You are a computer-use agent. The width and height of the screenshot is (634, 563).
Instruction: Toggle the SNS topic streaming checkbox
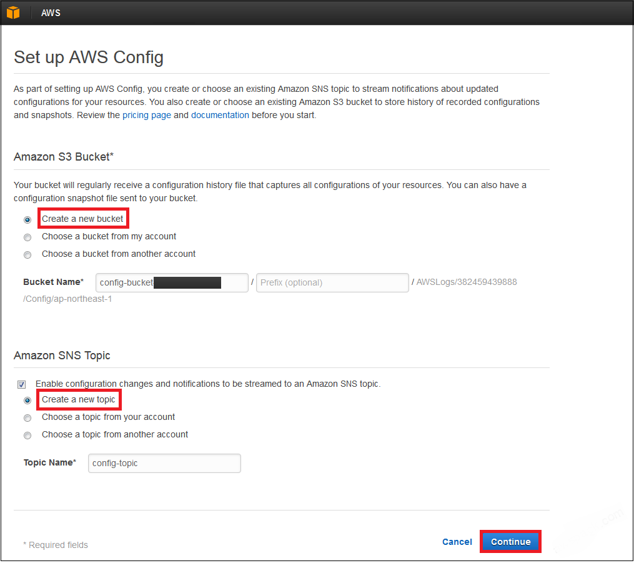click(x=21, y=384)
